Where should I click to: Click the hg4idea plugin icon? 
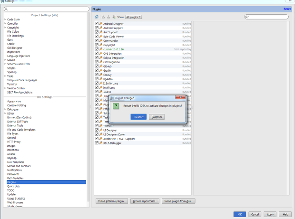[x=101, y=79]
